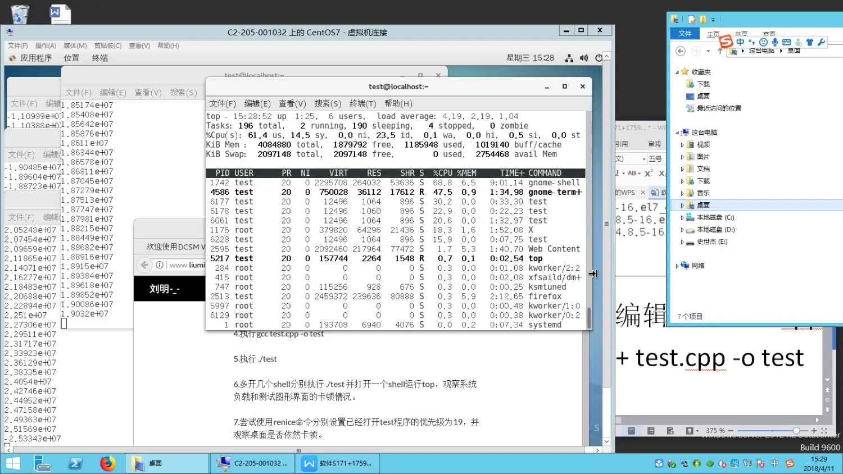Open the Sogou emoji smiley panel

pyautogui.click(x=763, y=42)
